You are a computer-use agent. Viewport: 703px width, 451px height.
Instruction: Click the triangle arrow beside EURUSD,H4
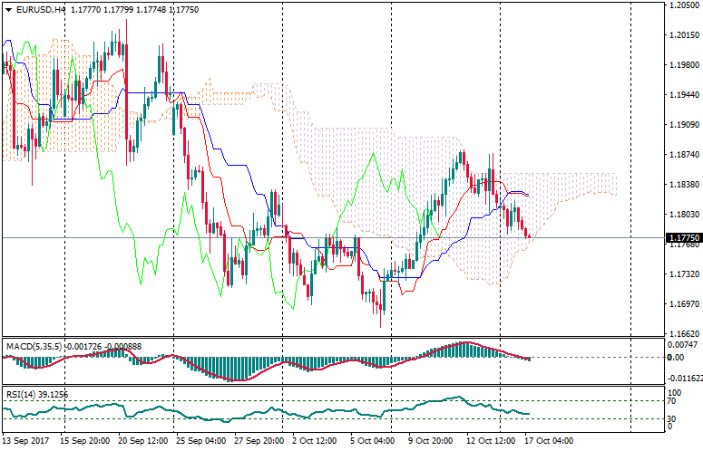pyautogui.click(x=8, y=10)
